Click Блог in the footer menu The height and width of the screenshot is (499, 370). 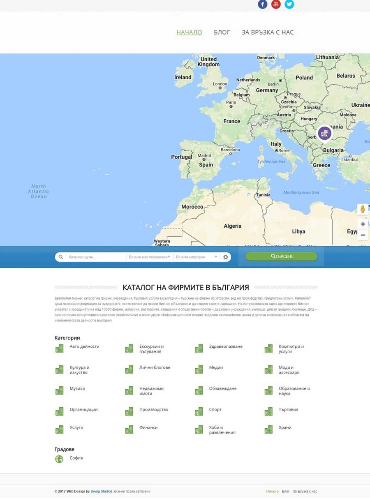[x=286, y=491]
